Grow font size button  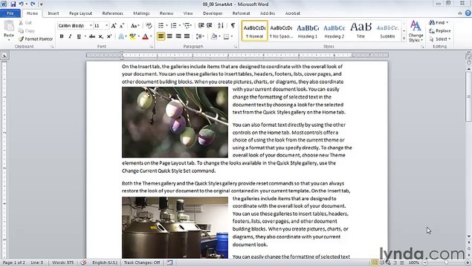[x=114, y=26]
